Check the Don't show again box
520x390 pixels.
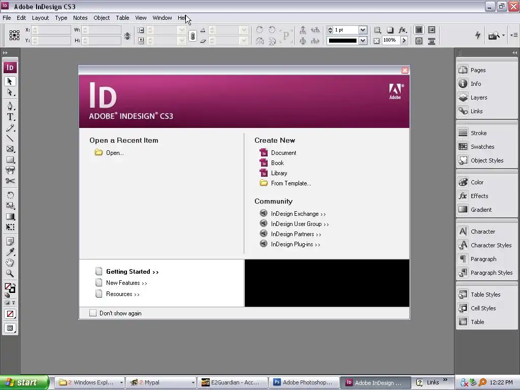click(93, 313)
